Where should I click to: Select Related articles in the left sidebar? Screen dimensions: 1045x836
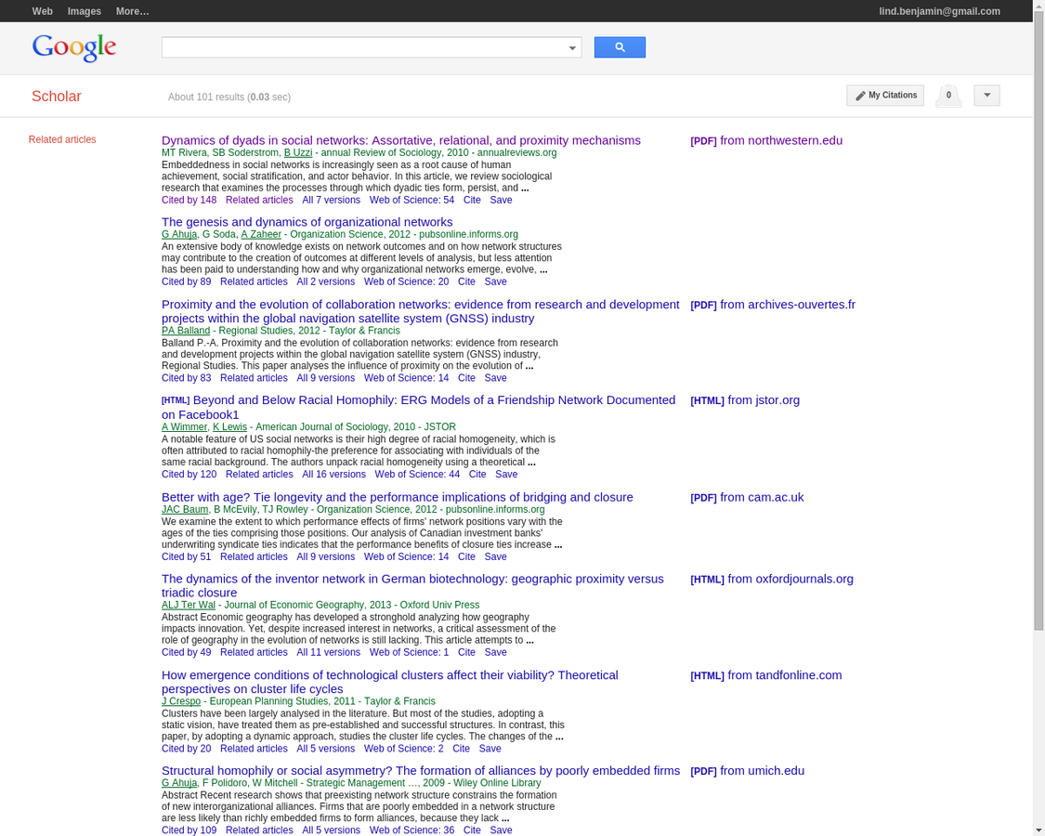62,139
